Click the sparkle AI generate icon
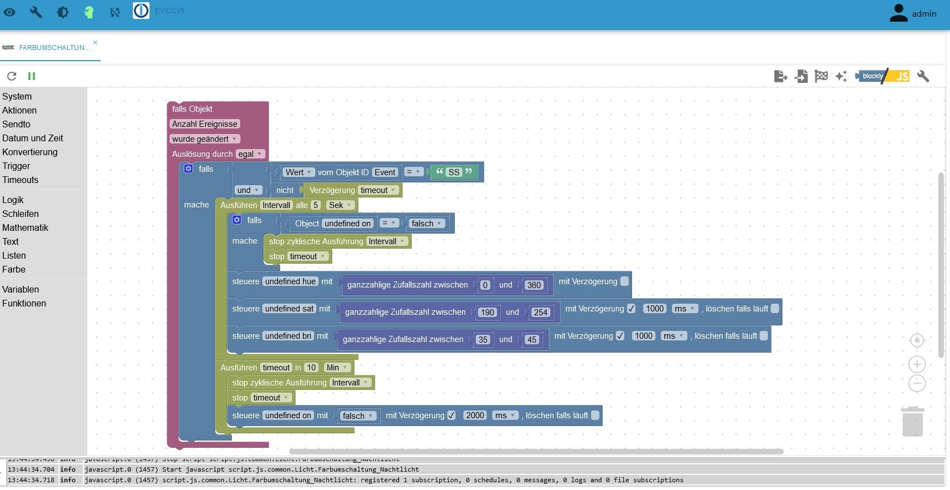This screenshot has height=490, width=950. pos(841,76)
